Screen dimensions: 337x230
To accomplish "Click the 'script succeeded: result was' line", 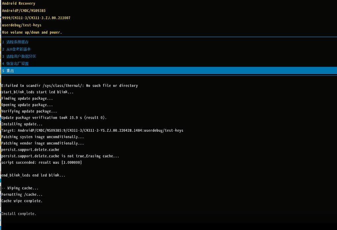I will point(41,163).
